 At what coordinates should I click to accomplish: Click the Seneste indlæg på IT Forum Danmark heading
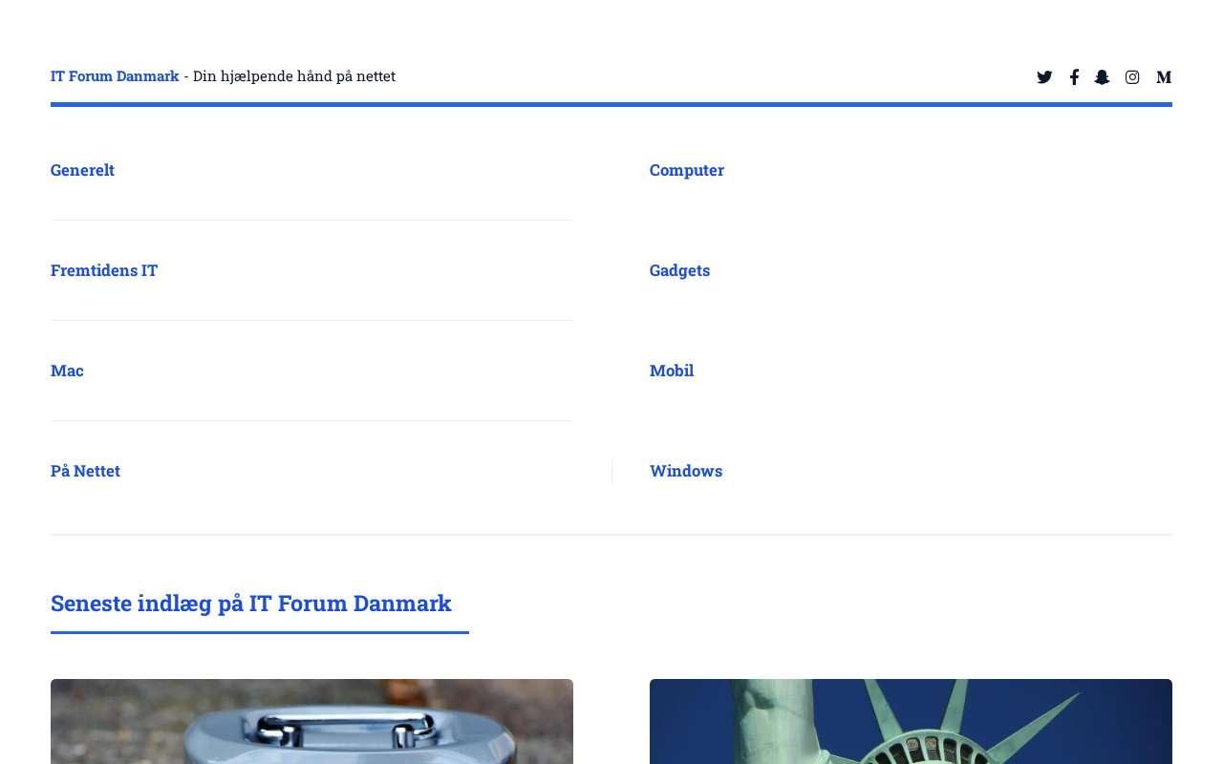[x=251, y=603]
